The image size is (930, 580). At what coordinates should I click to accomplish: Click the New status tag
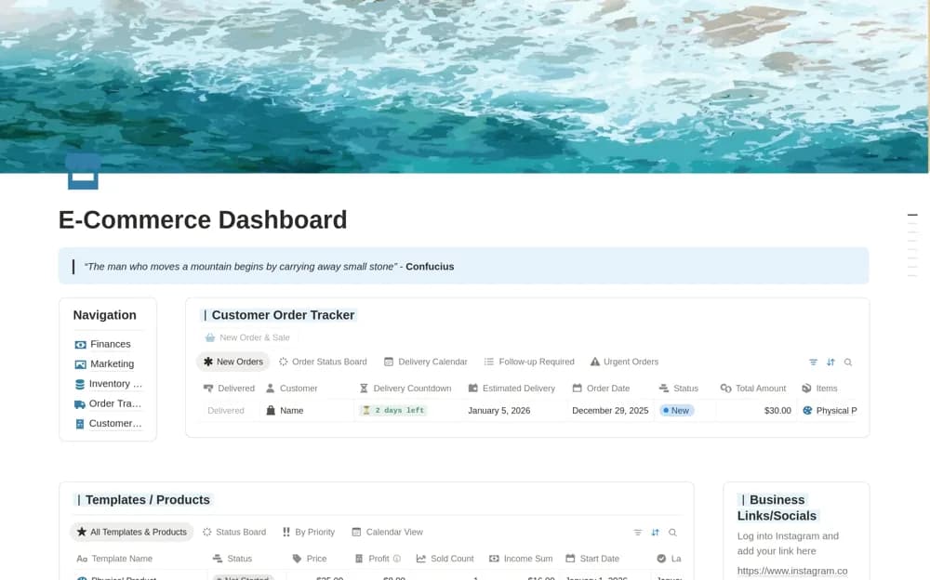click(676, 411)
